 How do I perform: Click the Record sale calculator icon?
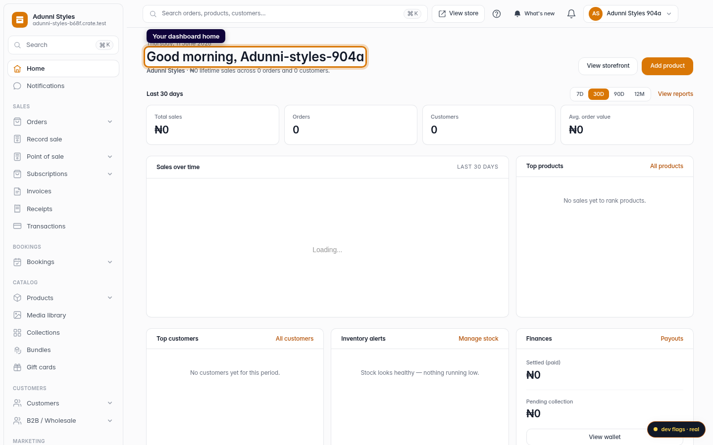coord(17,139)
